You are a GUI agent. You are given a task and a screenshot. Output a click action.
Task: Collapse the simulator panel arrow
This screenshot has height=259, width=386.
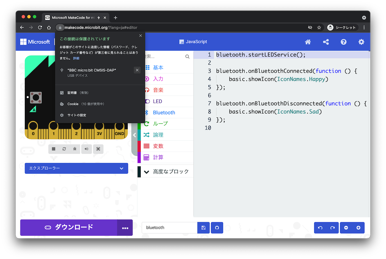134,135
